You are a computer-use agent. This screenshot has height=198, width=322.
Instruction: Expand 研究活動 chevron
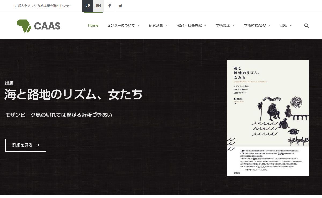point(167,26)
